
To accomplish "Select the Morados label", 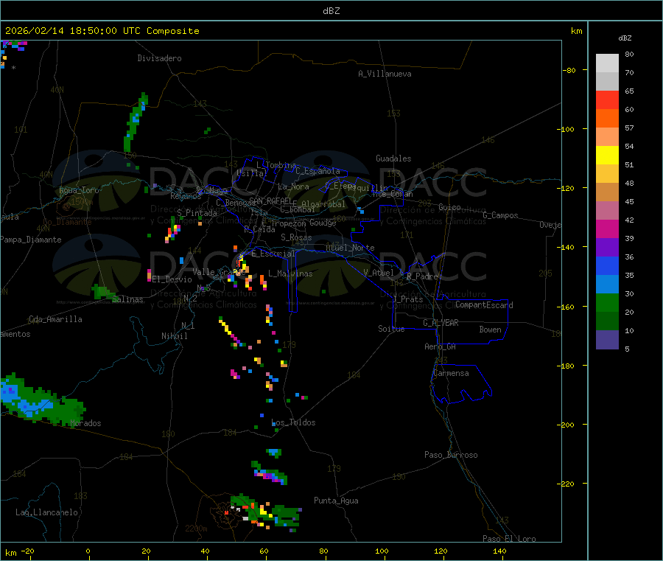I will pyautogui.click(x=86, y=423).
